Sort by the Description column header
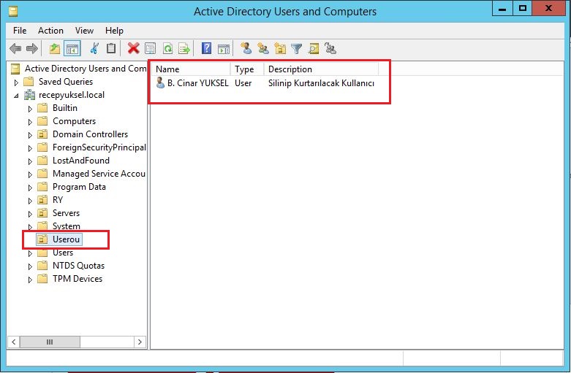571x373 pixels. (321, 69)
